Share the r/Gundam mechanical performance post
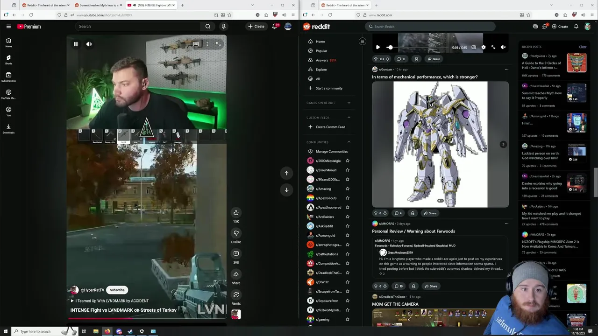The image size is (598, 336). (430, 213)
